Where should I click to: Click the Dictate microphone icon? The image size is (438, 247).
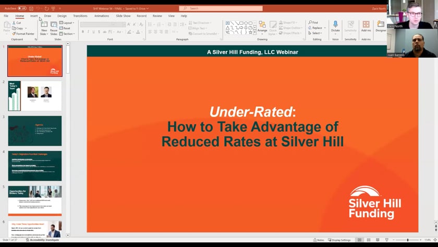(335, 25)
